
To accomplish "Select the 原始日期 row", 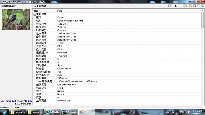I will tap(117, 40).
